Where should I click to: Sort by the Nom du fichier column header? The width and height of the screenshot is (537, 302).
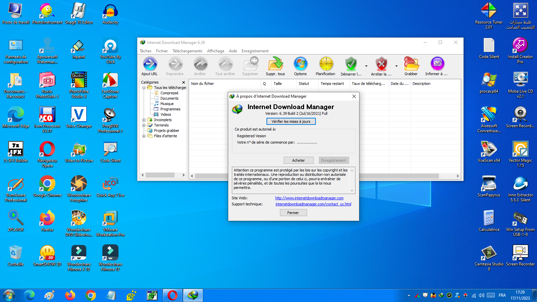coord(225,84)
